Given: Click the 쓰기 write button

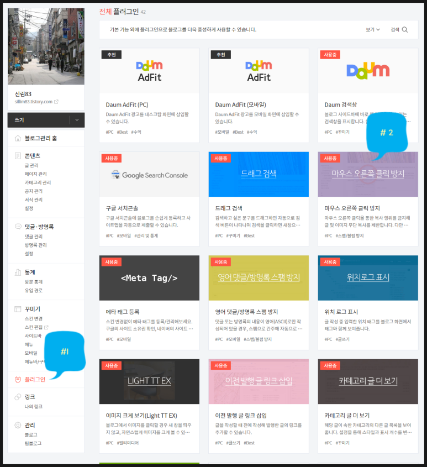Looking at the screenshot, I should pos(39,120).
